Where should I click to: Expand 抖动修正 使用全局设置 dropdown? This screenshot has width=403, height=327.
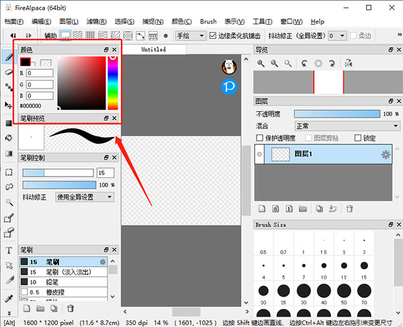[85, 197]
